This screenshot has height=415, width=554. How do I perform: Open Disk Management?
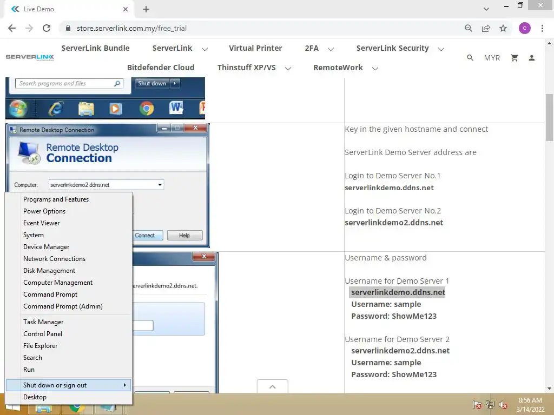[x=69, y=271]
